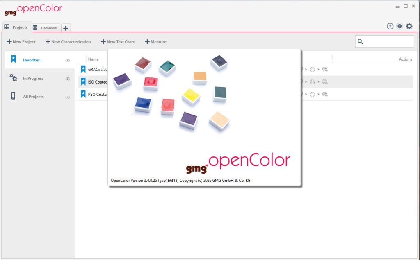This screenshot has width=420, height=260.
Task: Click the magnifier icon in search box
Action: 360,41
